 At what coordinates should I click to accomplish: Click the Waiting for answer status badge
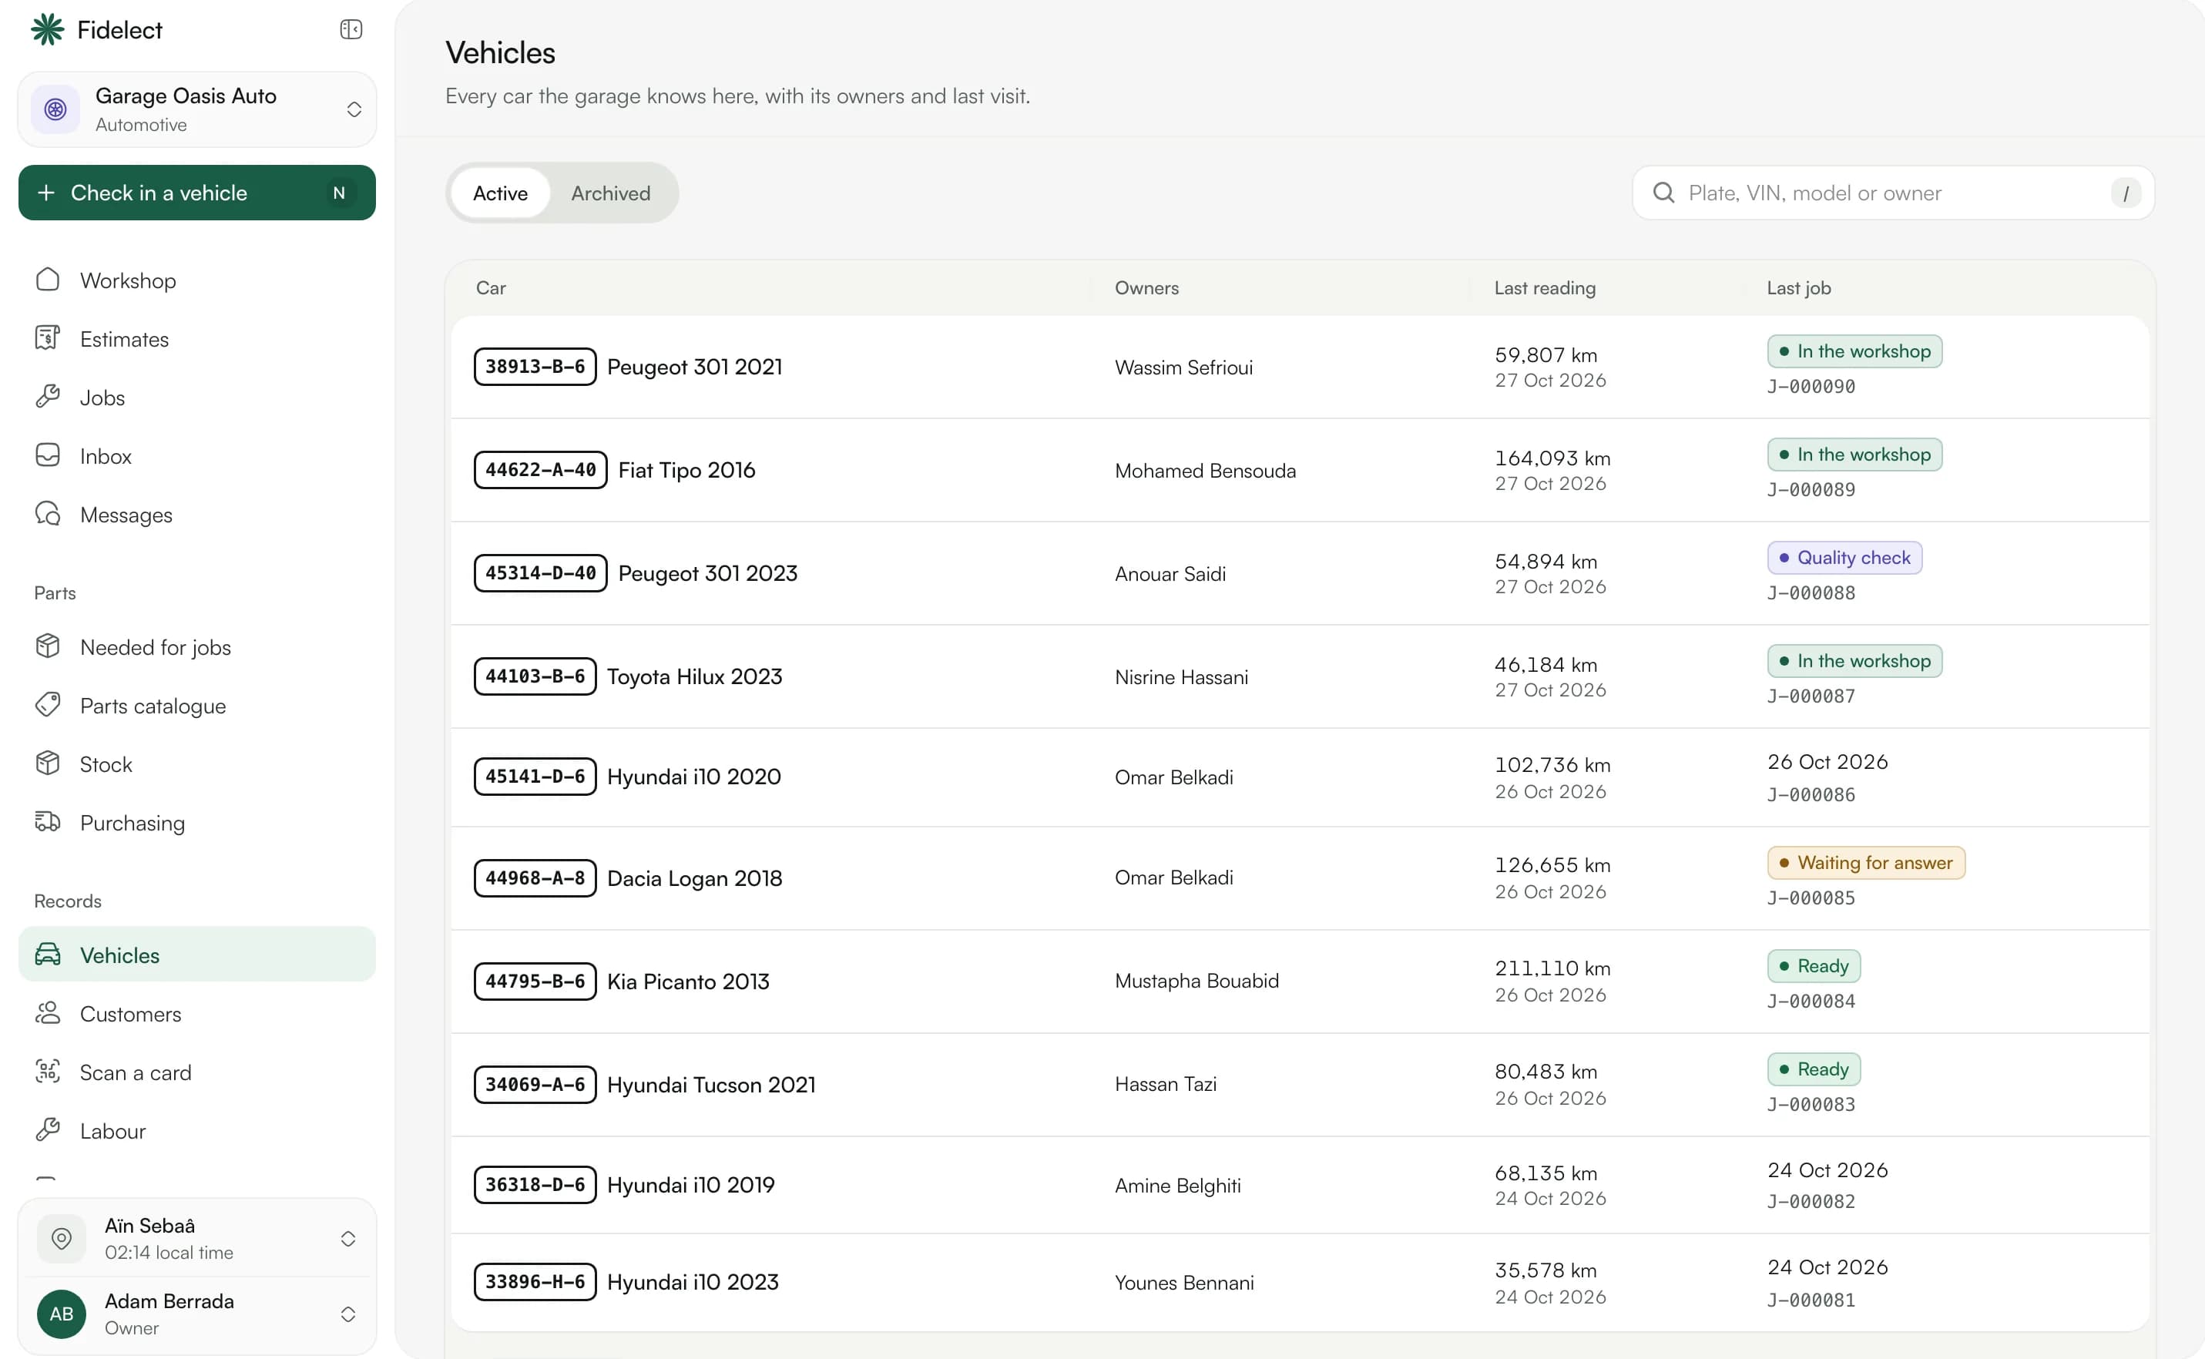point(1866,863)
